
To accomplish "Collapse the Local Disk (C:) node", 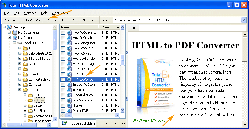I will [15, 43].
